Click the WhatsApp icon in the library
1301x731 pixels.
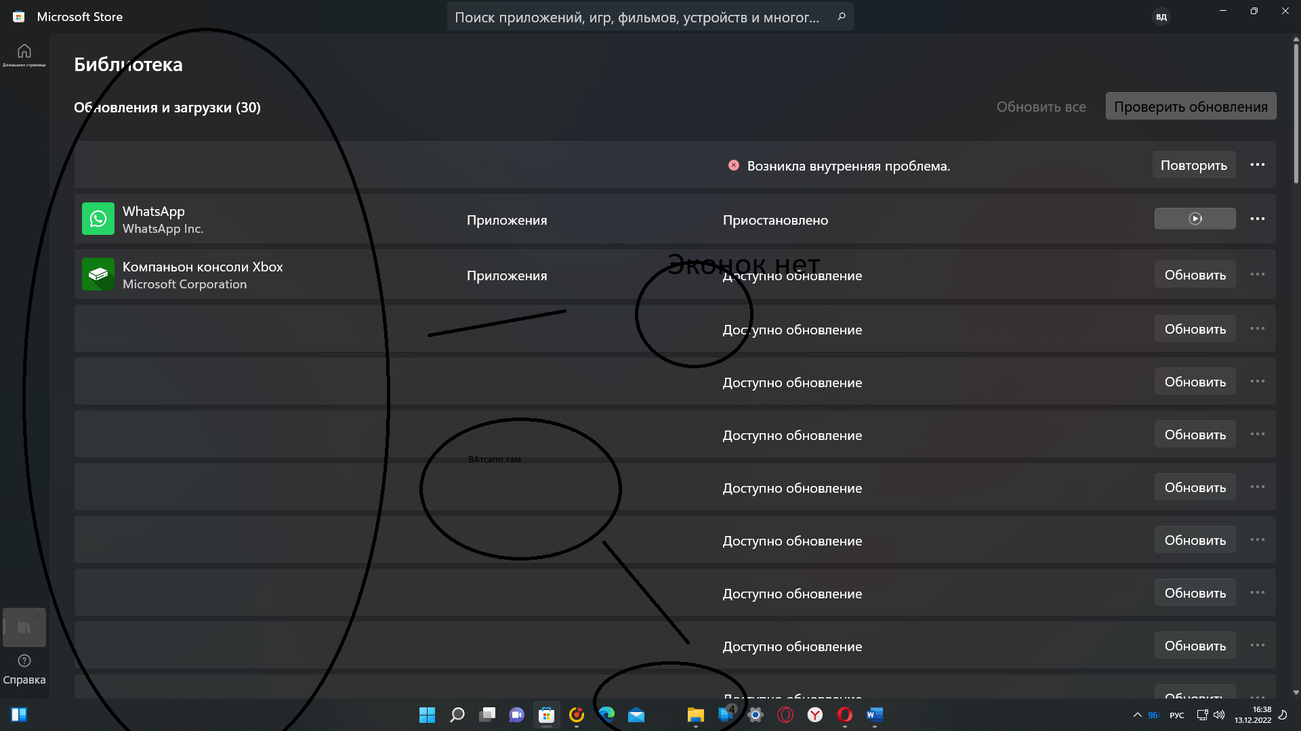[98, 219]
